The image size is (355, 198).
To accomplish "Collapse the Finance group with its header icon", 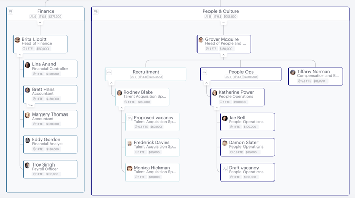I will coord(11,12).
